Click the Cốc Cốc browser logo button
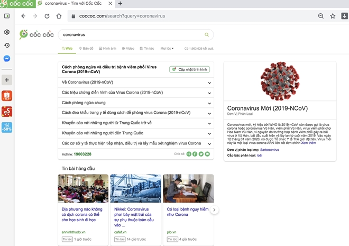The width and height of the screenshot is (349, 246). [17, 4]
